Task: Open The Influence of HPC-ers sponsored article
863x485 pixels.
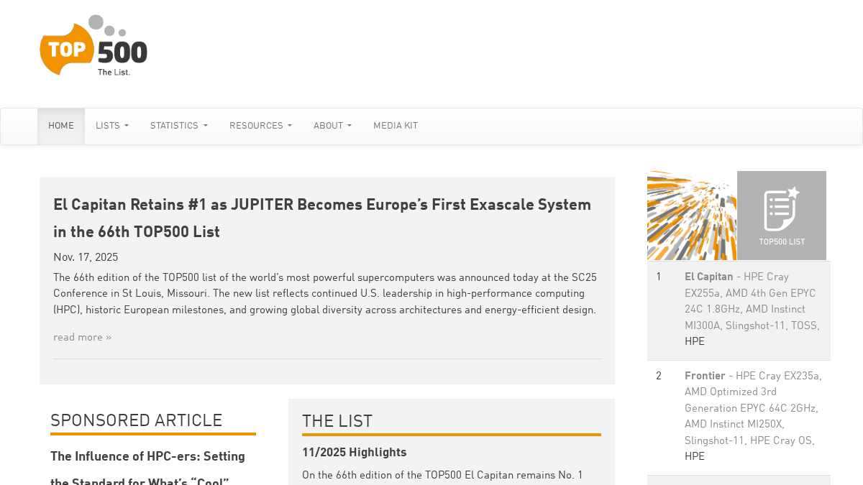Action: coord(147,468)
